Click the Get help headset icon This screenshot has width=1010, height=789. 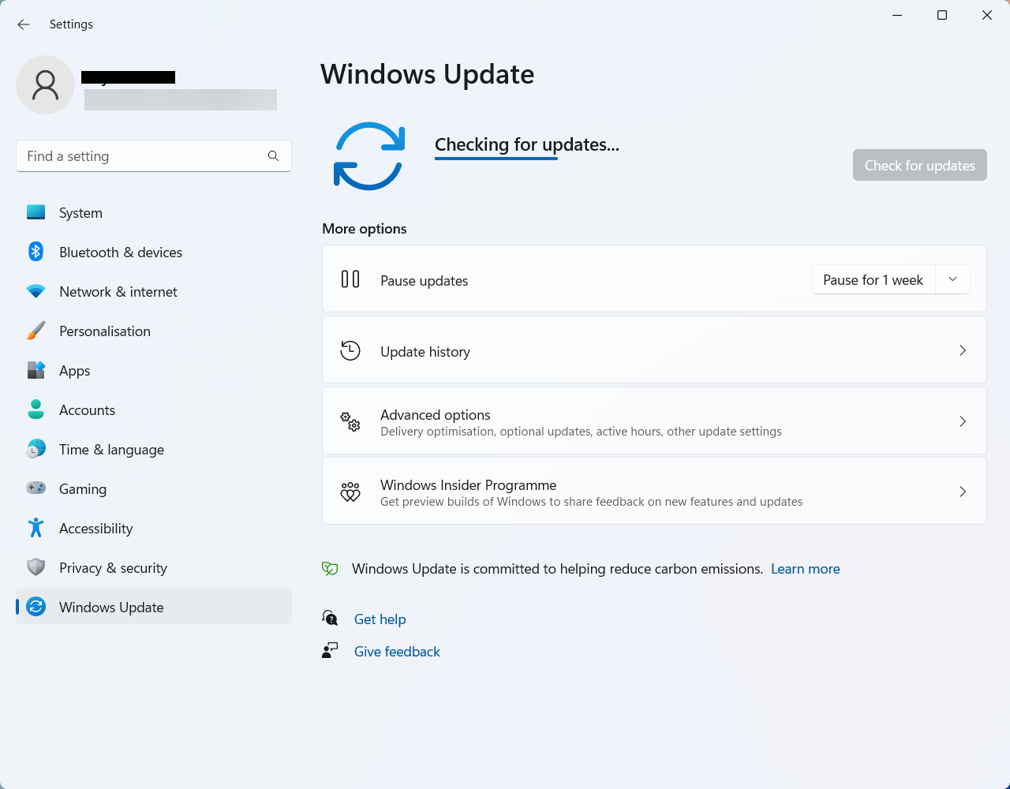(x=330, y=619)
